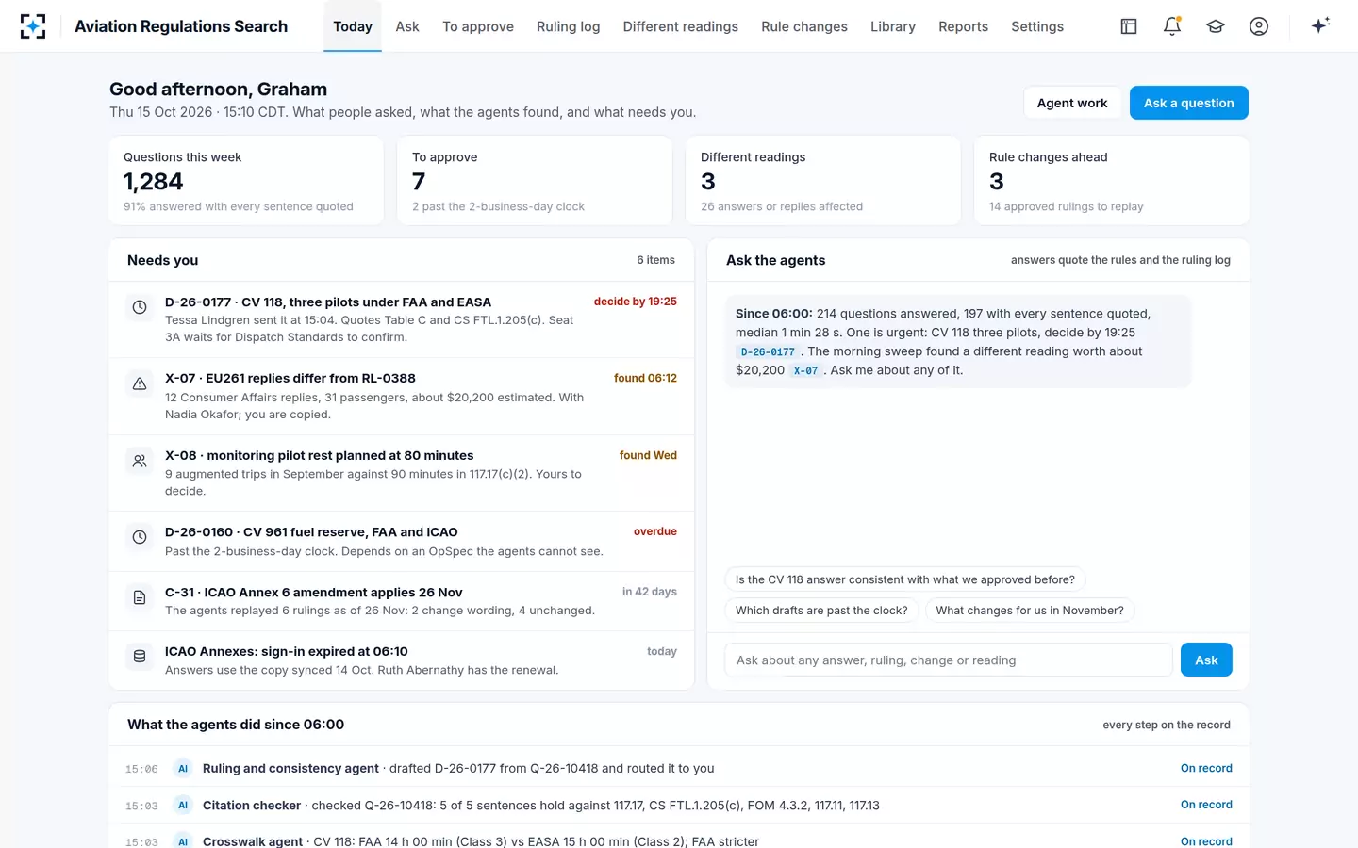
Task: Open On record link for Ruling and consistency agent
Action: (1206, 768)
